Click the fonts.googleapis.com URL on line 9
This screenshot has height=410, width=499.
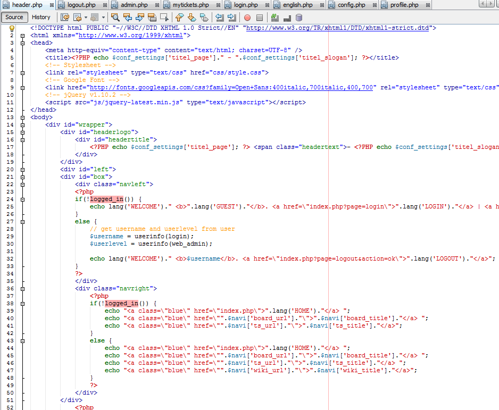click(231, 87)
